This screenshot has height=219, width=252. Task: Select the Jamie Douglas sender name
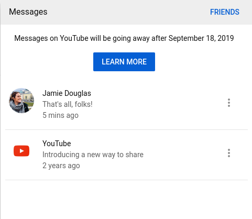[x=67, y=93]
